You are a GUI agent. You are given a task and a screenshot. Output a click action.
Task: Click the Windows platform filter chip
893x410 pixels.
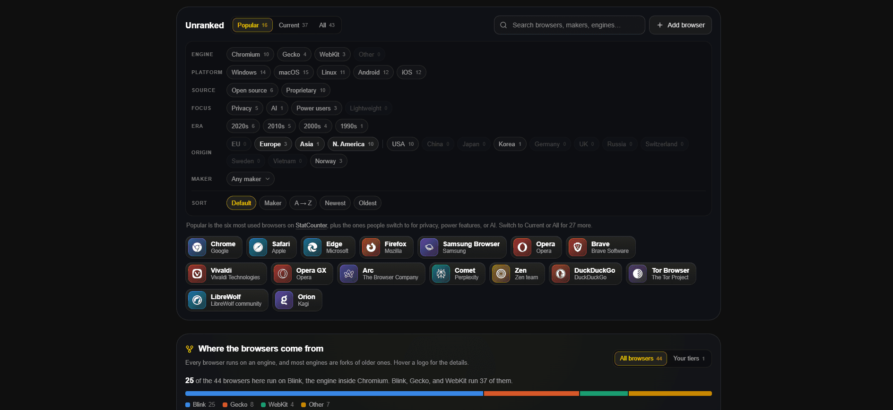[x=249, y=72]
